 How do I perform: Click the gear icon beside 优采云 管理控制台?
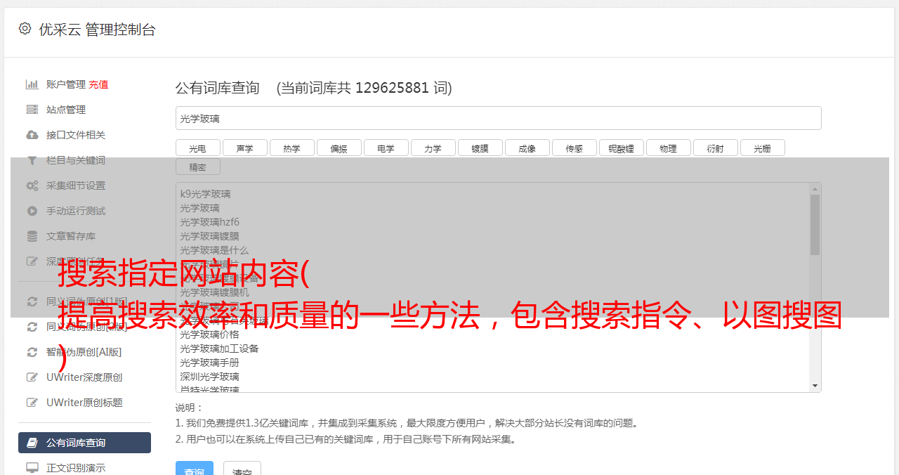(25, 29)
